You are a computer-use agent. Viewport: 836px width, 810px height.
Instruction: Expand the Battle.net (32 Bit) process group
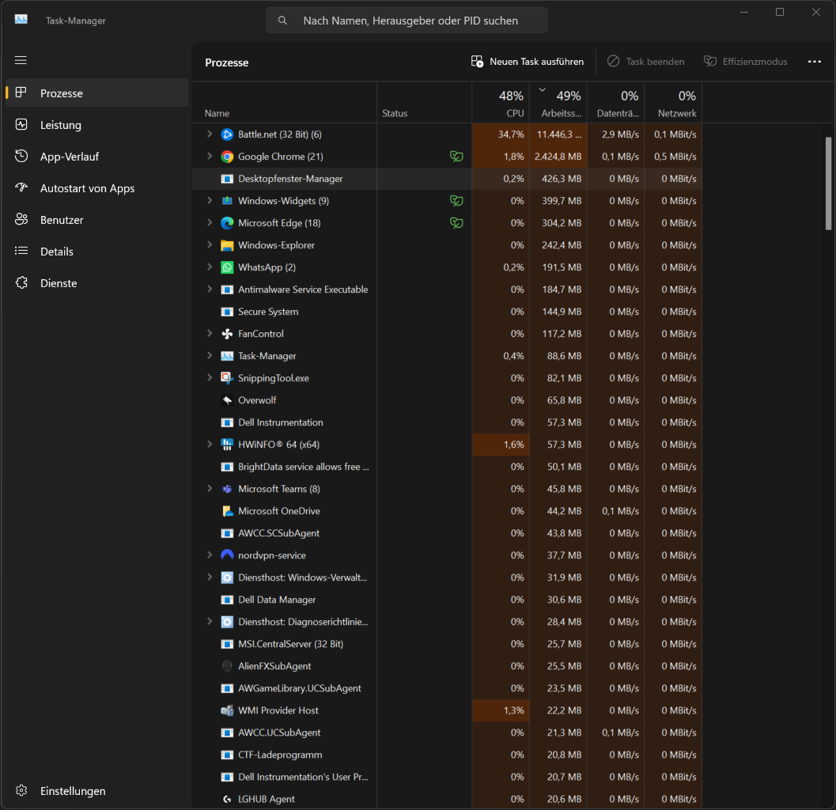(x=210, y=134)
